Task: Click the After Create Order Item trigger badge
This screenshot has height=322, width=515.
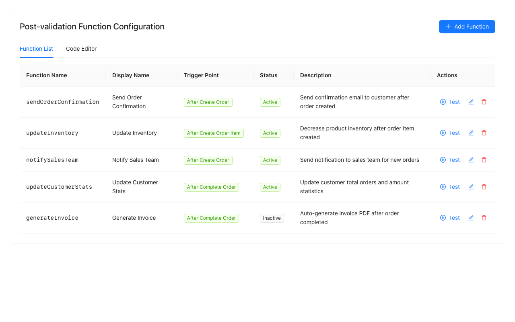Action: coord(214,133)
